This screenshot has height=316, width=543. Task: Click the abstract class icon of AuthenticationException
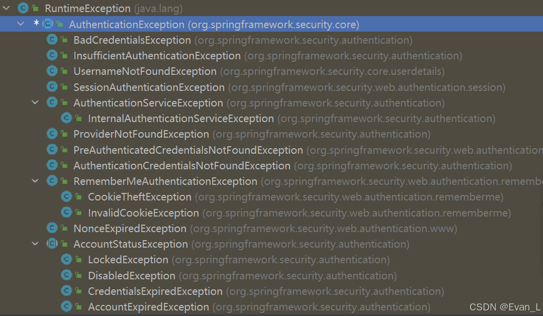click(48, 24)
